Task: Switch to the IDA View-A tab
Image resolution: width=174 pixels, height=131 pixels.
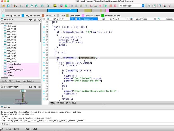Action: pyautogui.click(x=58, y=19)
